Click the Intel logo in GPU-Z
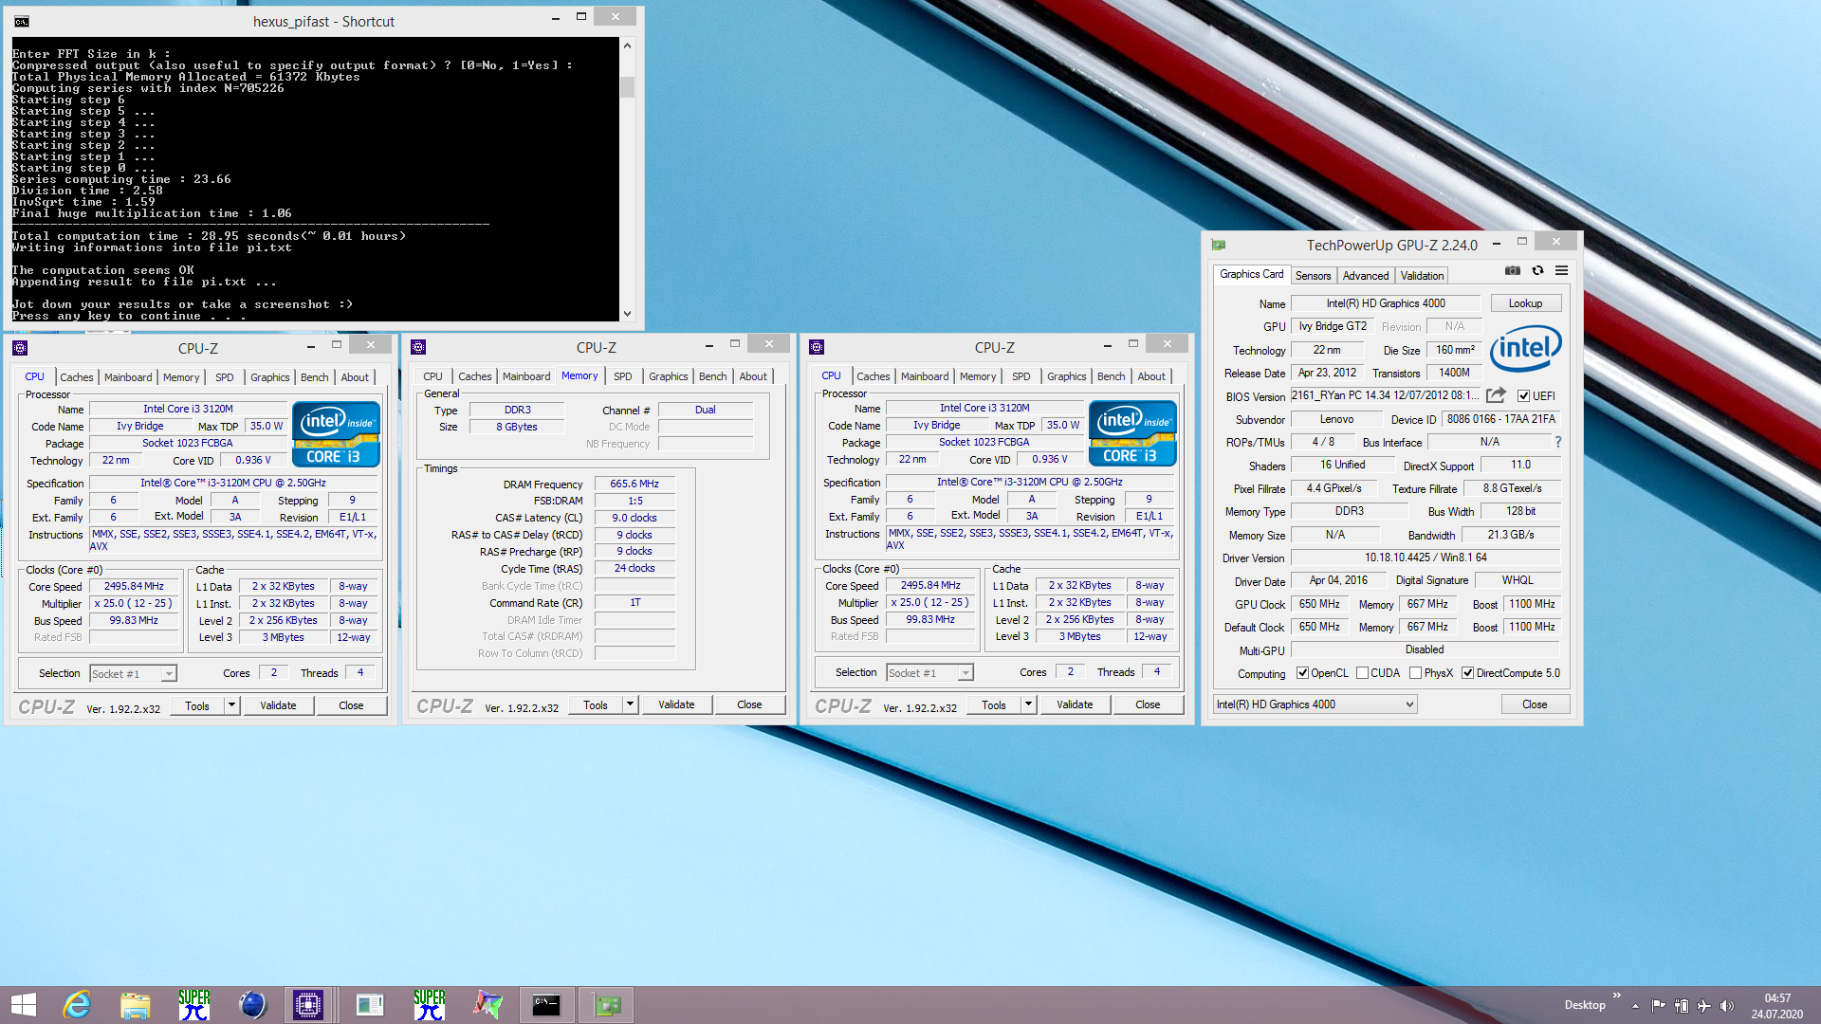This screenshot has height=1024, width=1821. pyautogui.click(x=1525, y=348)
